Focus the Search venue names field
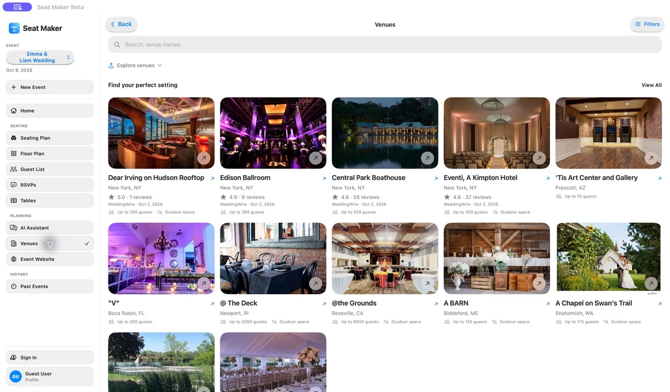 (x=385, y=44)
